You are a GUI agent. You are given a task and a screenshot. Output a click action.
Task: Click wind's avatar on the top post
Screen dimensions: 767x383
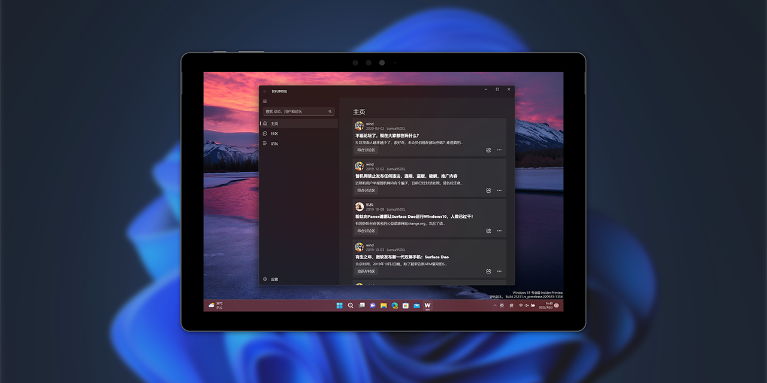click(x=358, y=124)
